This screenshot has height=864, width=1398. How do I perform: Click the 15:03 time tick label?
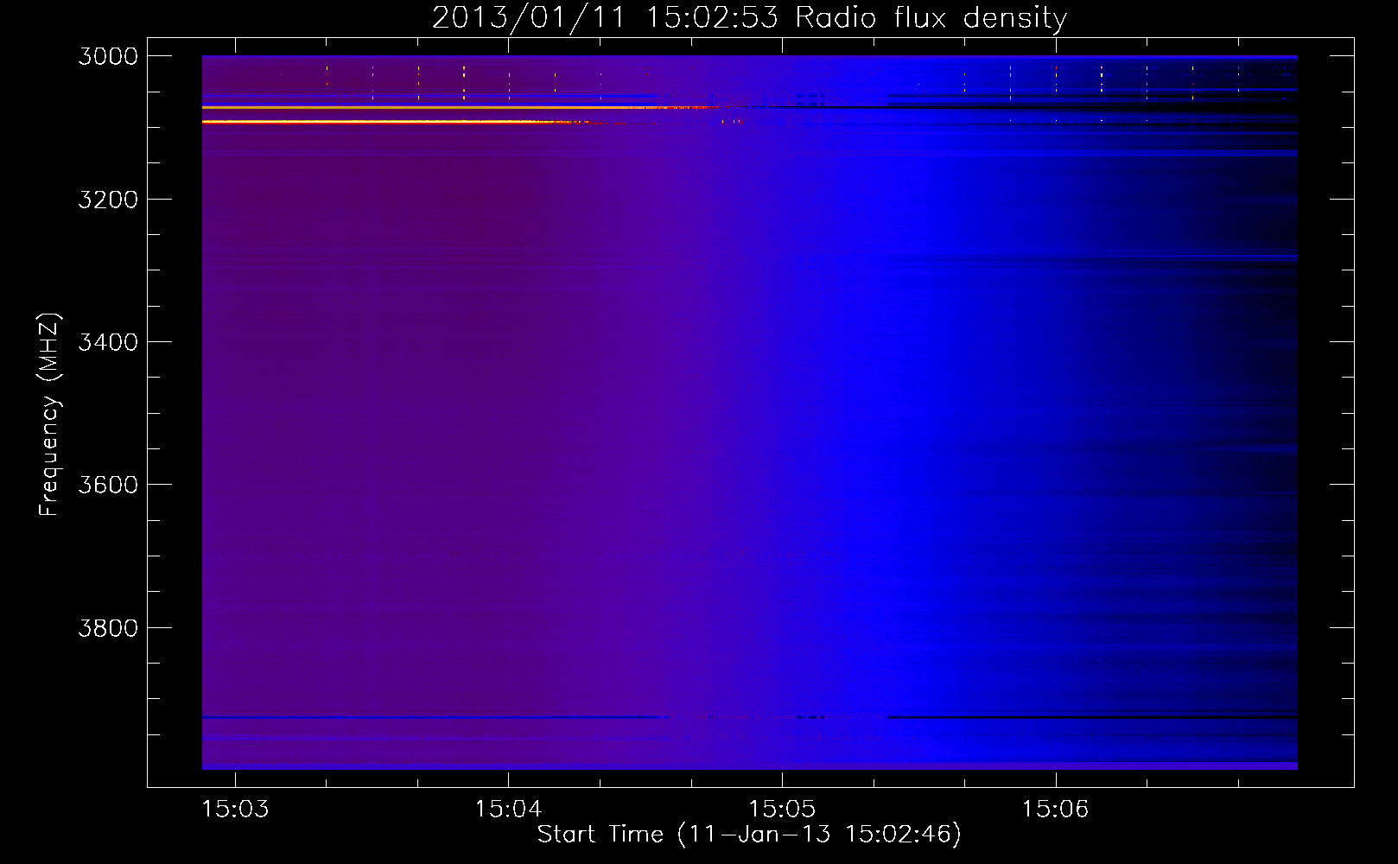(235, 809)
